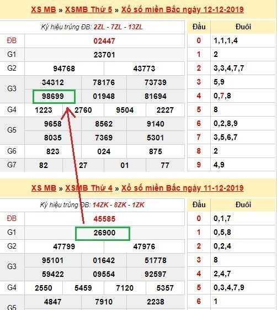Viewport: 277px width, 310px height.
Task: Select G6 number 875
Action: [156, 151]
